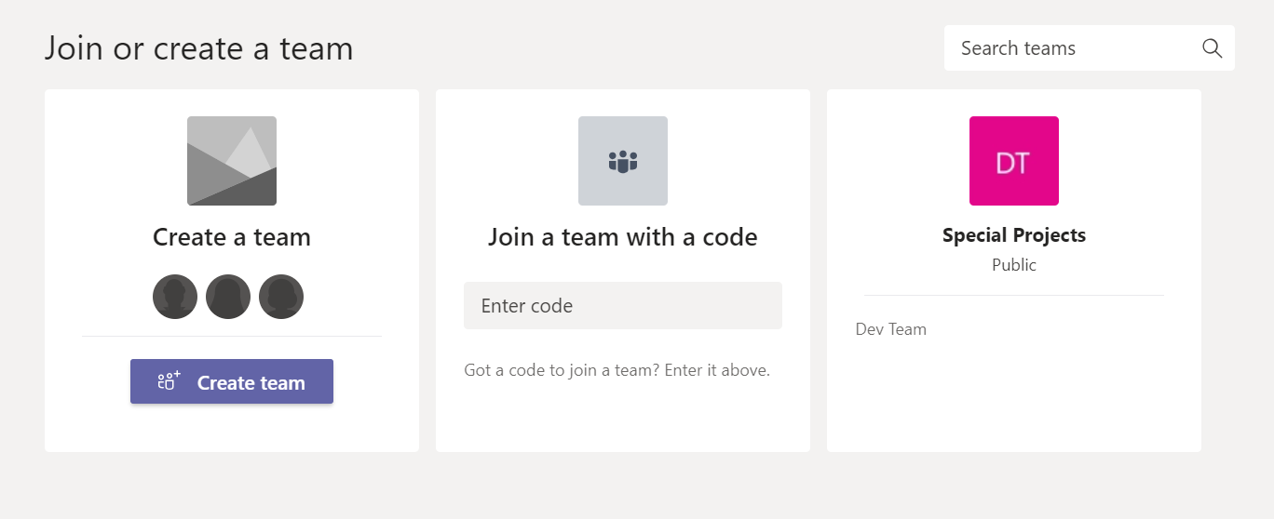Click the magnifying glass search icon
The height and width of the screenshot is (519, 1274).
pos(1212,48)
